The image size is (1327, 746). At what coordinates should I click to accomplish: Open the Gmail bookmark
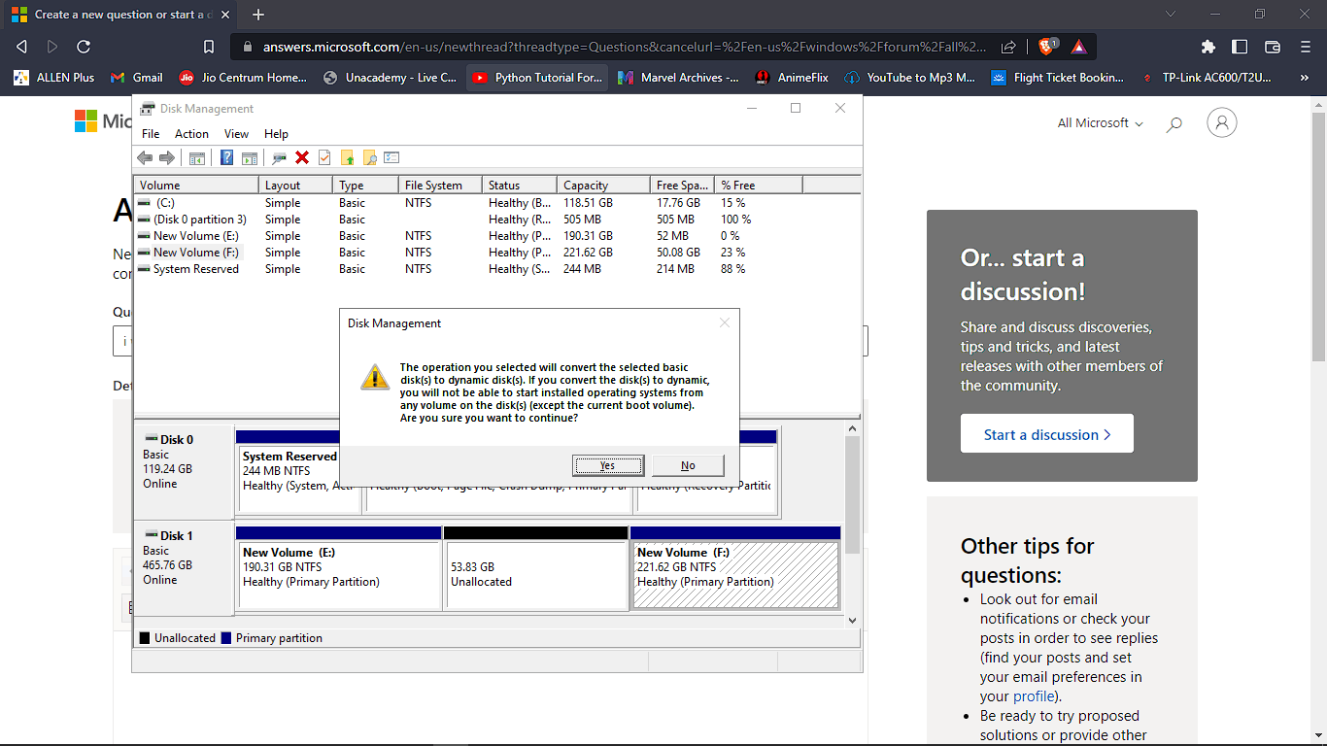tap(137, 78)
